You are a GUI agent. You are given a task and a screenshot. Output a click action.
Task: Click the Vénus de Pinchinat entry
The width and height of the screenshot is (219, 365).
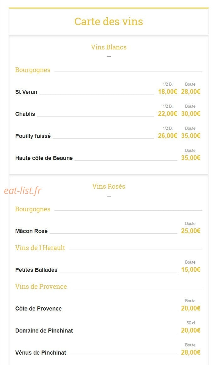tap(41, 353)
